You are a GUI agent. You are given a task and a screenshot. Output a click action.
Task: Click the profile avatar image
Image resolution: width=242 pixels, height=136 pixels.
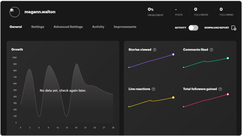point(15,12)
